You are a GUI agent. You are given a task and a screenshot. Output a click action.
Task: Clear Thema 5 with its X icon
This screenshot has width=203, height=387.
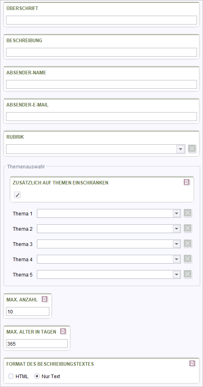(x=187, y=274)
